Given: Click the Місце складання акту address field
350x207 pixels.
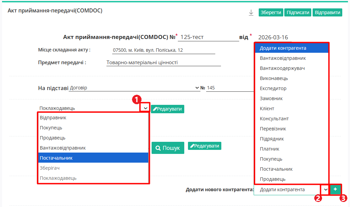Looking at the screenshot, I should pyautogui.click(x=163, y=50).
